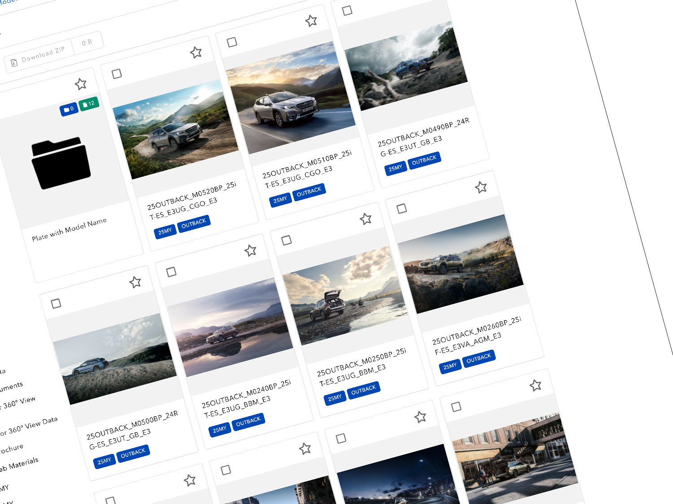Click the 0 B size indicator
Viewport: 673px width, 504px height.
(87, 42)
